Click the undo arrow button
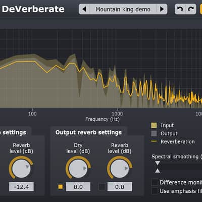Image resolution: width=202 pixels, height=202 pixels. [180, 9]
